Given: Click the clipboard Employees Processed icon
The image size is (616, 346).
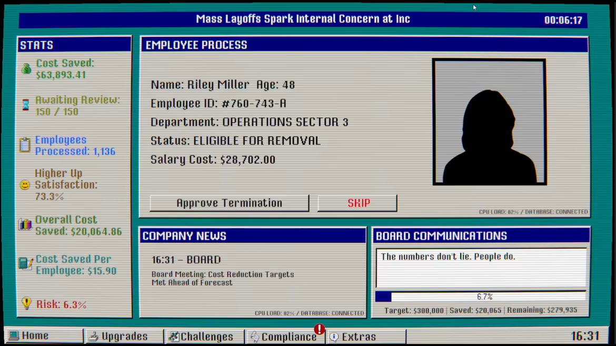Looking at the screenshot, I should (25, 145).
